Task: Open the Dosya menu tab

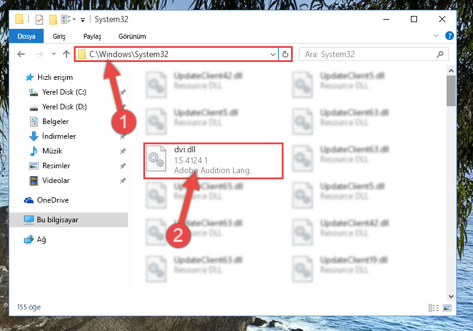Action: tap(26, 36)
